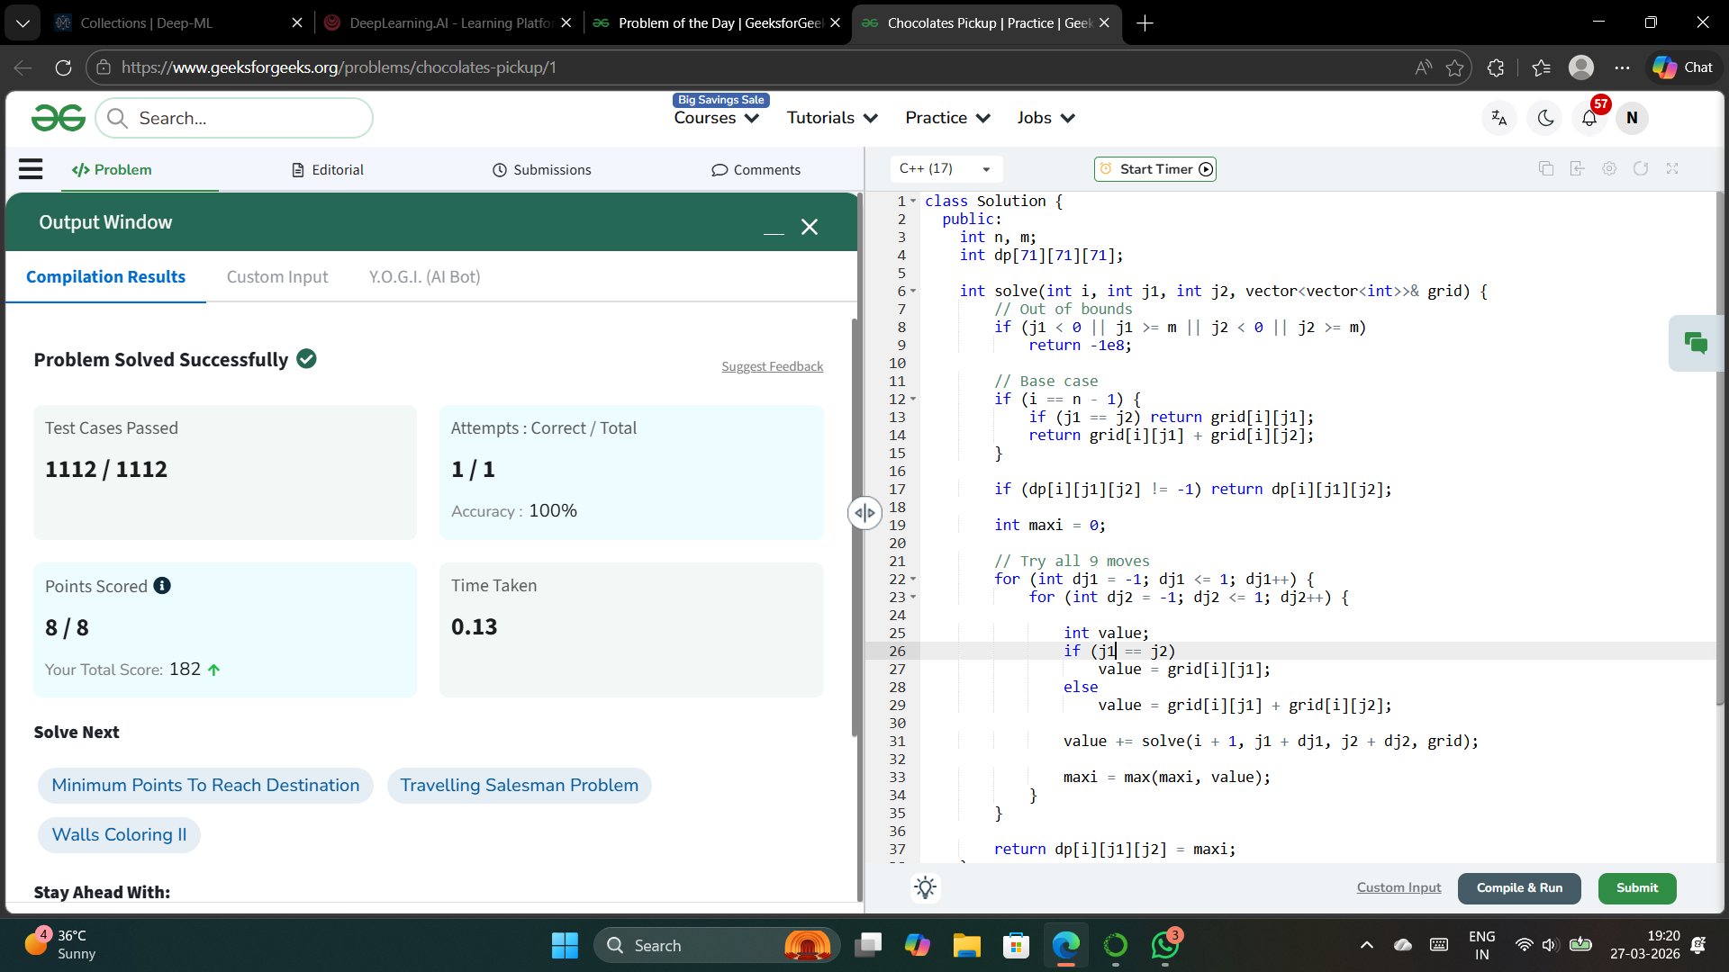Enter fullscreen editor mode

pos(1672,169)
